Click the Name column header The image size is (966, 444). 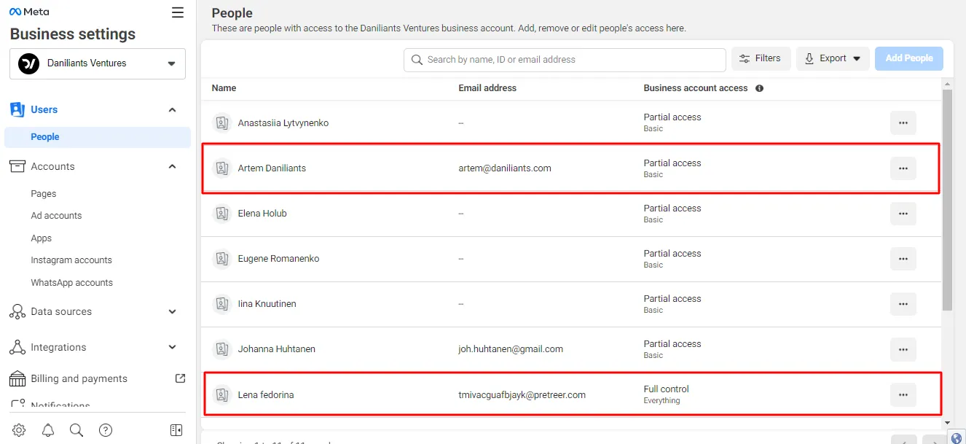coord(224,88)
